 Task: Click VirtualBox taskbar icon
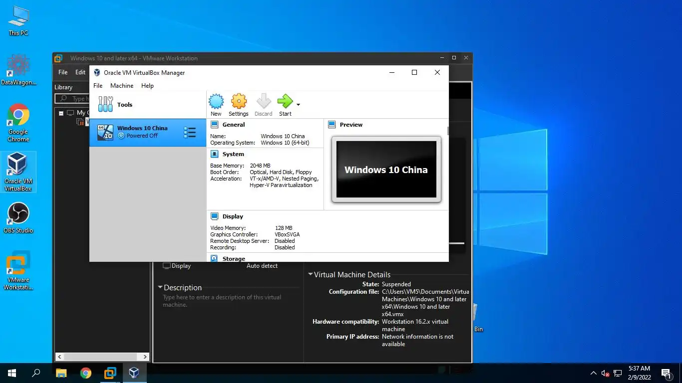[x=134, y=373]
